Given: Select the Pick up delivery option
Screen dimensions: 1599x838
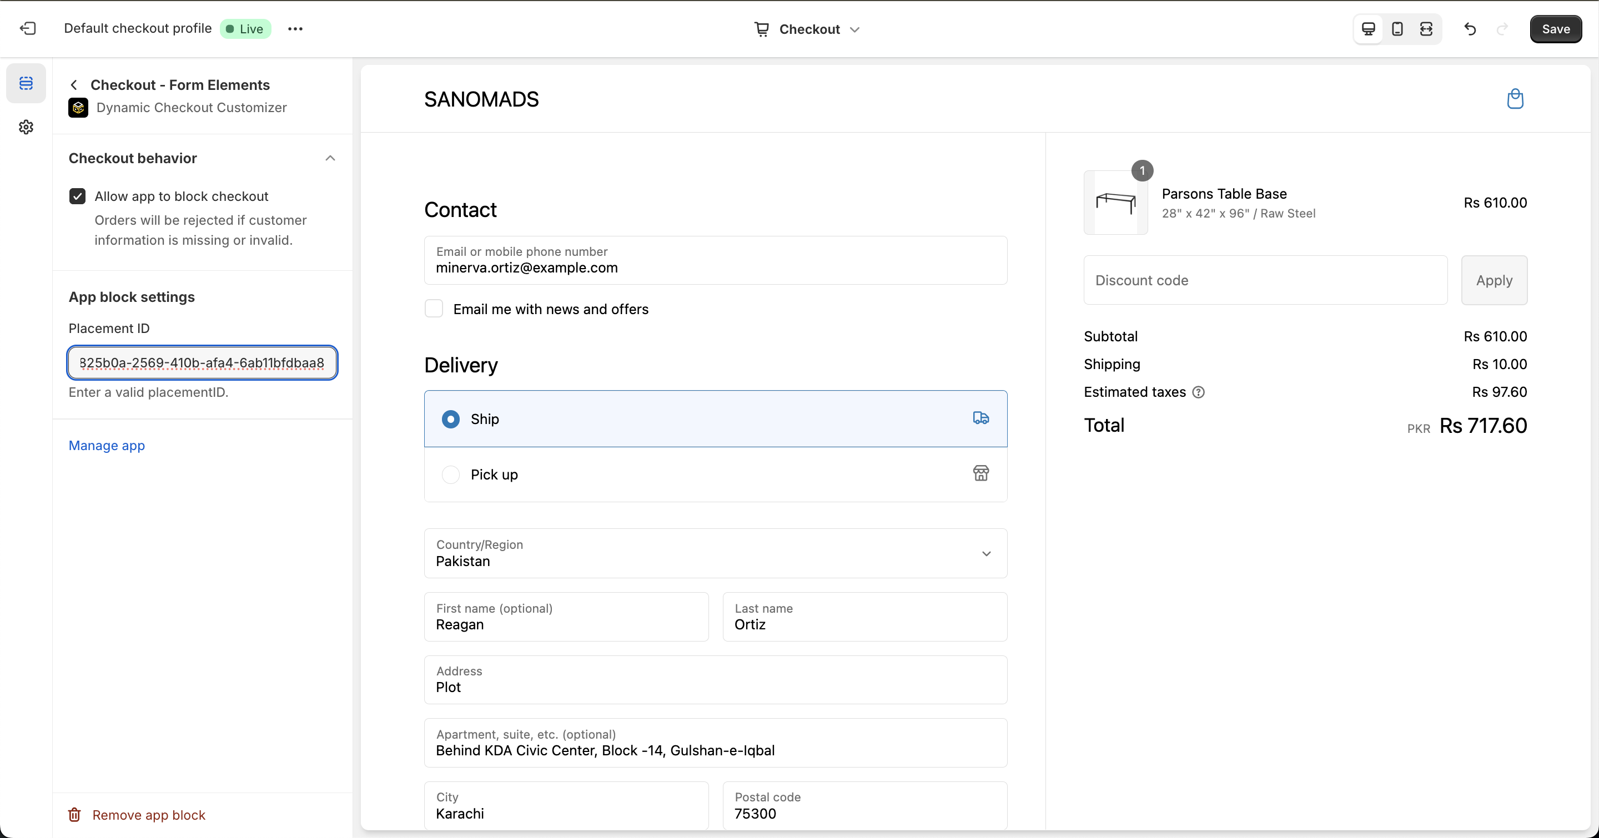Looking at the screenshot, I should pyautogui.click(x=716, y=474).
